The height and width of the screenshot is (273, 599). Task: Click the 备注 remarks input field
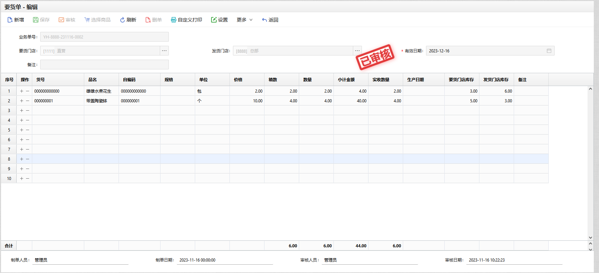104,65
